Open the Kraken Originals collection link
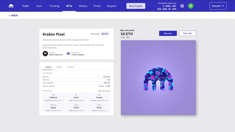The image size is (235, 132). pos(78,55)
